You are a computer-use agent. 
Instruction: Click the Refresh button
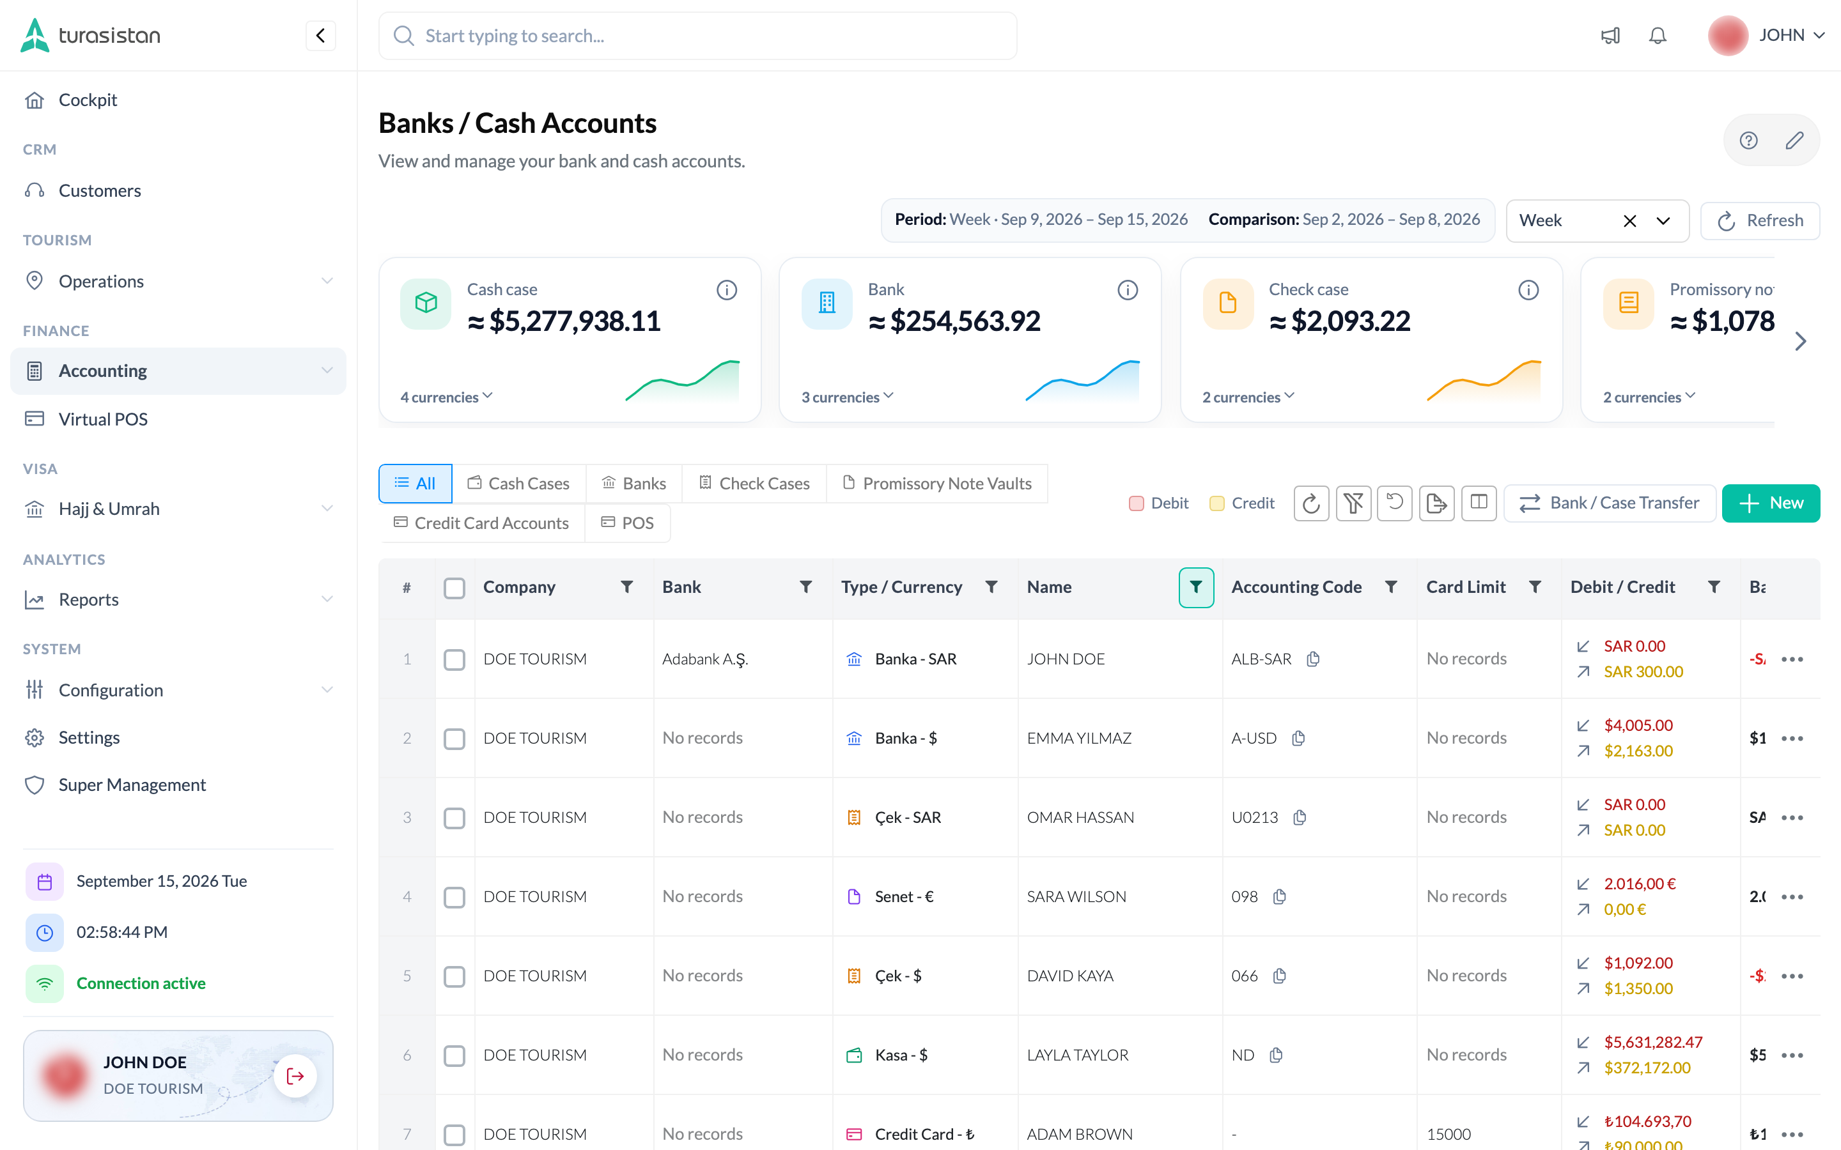1760,221
